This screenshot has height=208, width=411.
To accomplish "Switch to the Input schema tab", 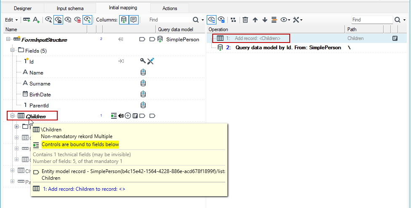I will 70,8.
